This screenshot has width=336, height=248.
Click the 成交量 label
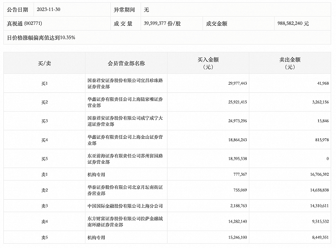(x=123, y=23)
